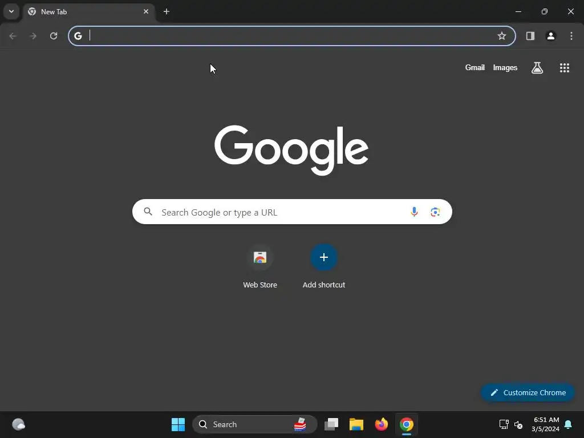Screen dimensions: 584x438
Task: Close the New Tab tab
Action: point(146,11)
